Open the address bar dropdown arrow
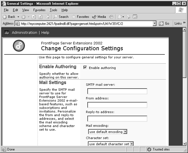This screenshot has height=153, width=188. (x=155, y=23)
